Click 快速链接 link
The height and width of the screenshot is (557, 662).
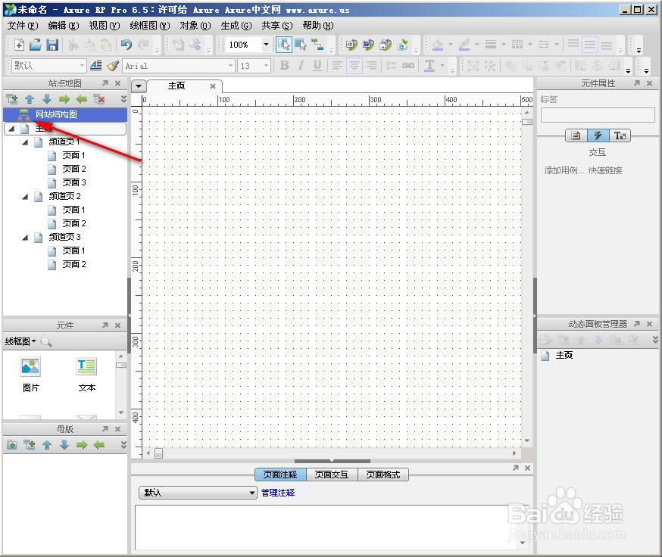(x=605, y=170)
